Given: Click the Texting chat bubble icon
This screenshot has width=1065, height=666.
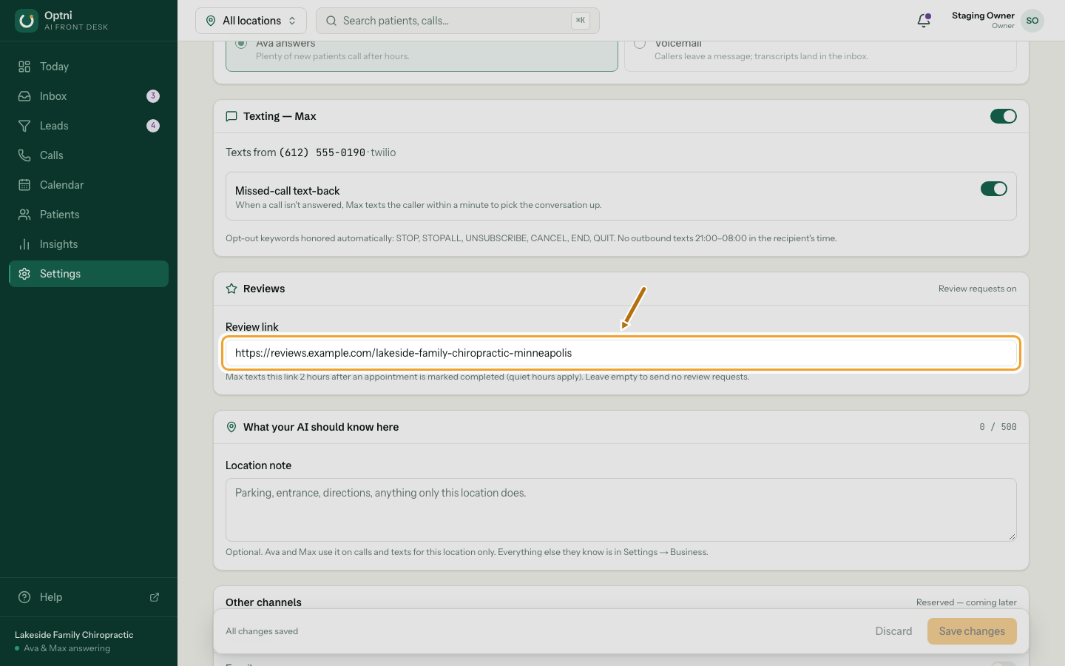Looking at the screenshot, I should [x=231, y=116].
